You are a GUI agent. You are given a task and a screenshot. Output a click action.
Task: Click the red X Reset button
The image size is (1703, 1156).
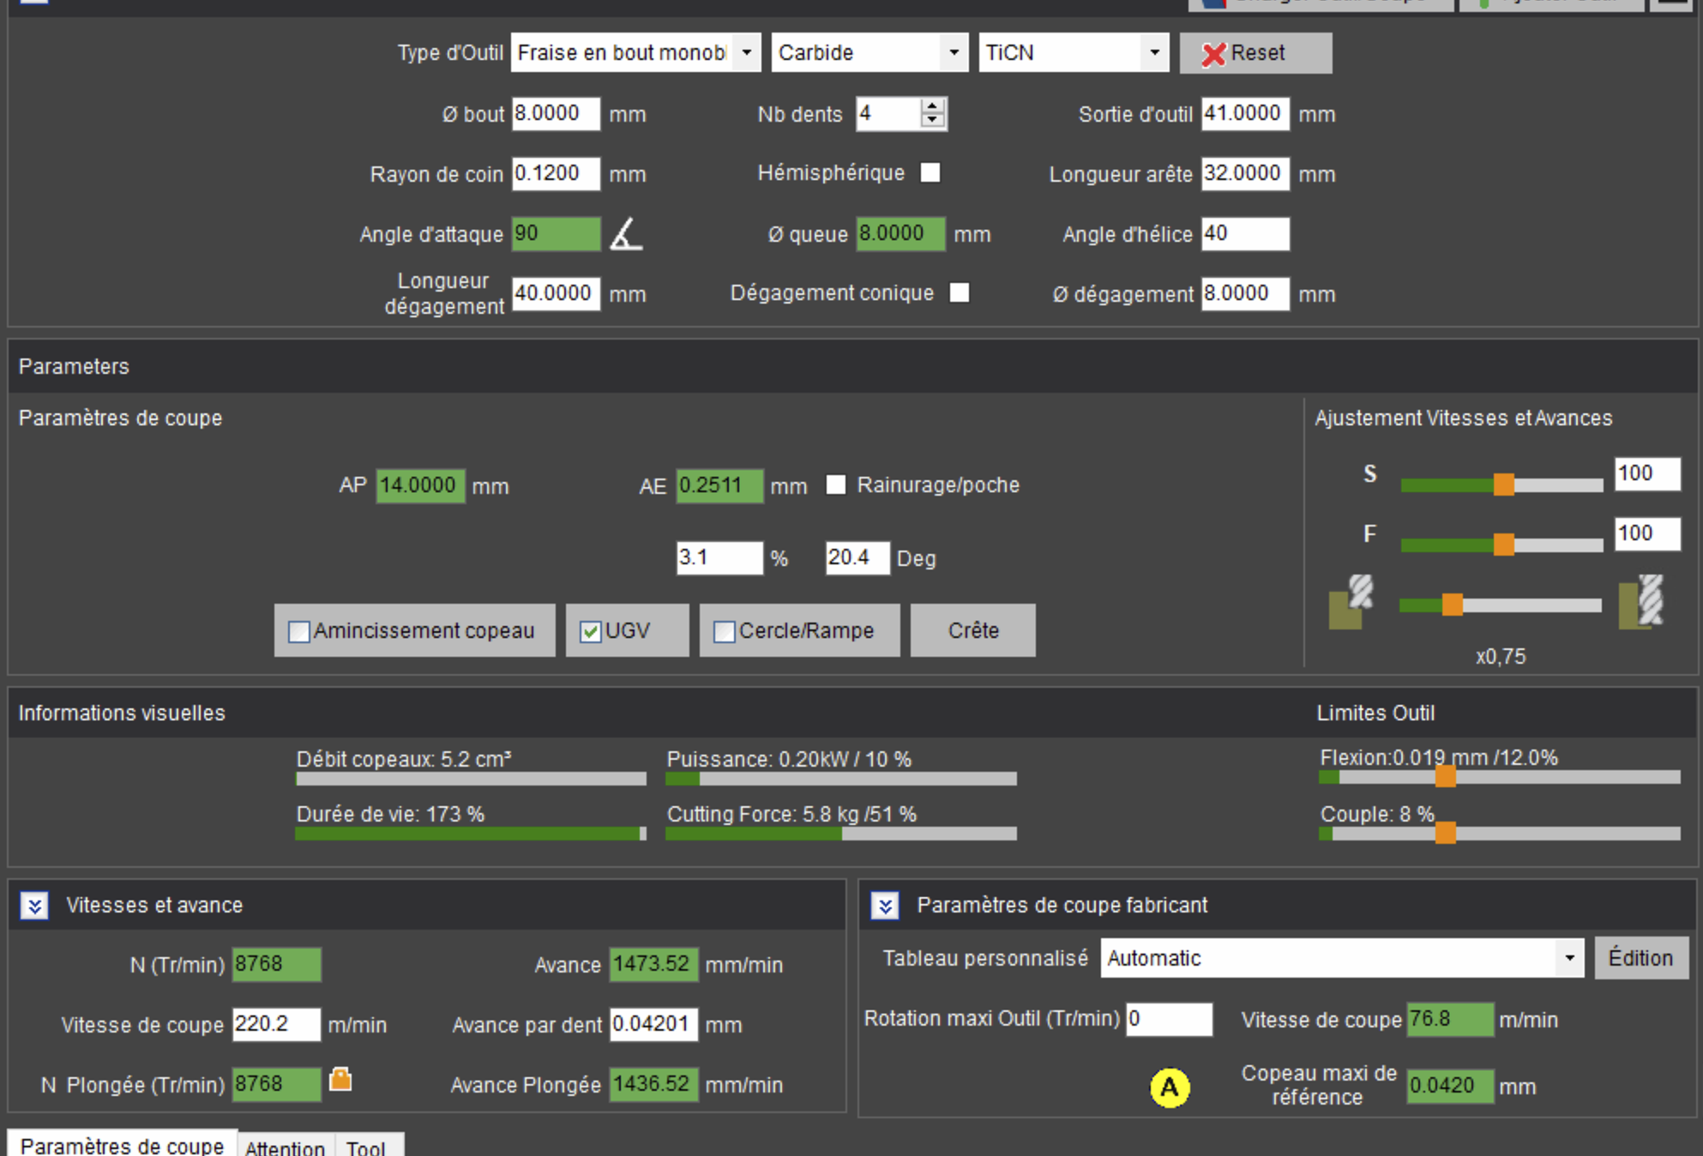tap(1255, 53)
